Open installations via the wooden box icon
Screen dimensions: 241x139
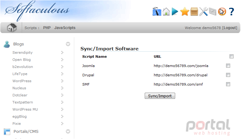[x=194, y=12]
